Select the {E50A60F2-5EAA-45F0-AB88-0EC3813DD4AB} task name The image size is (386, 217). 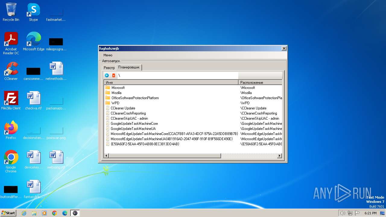coord(145,144)
